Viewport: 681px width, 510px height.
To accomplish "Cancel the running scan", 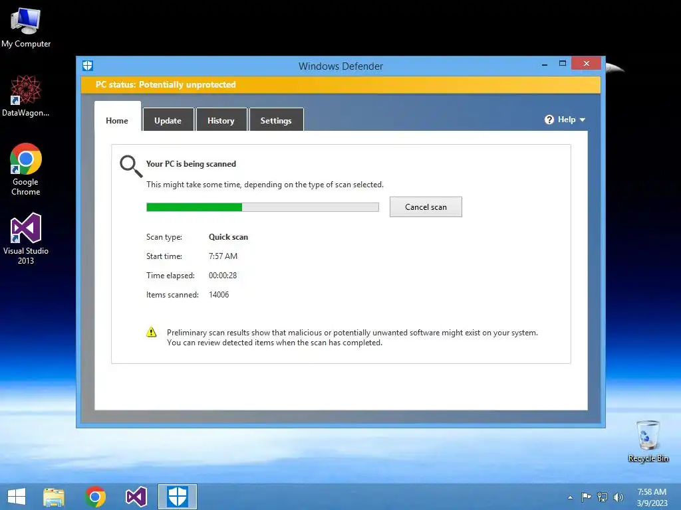I will (x=426, y=207).
